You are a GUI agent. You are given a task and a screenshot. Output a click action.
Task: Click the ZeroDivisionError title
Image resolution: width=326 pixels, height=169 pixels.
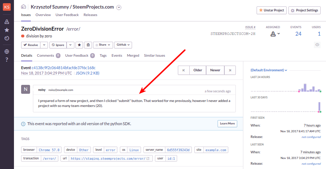click(x=43, y=29)
